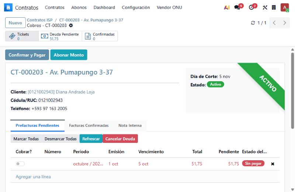This screenshot has height=192, width=295.
Task: Sort by the Emisión column header
Action: pos(116,152)
